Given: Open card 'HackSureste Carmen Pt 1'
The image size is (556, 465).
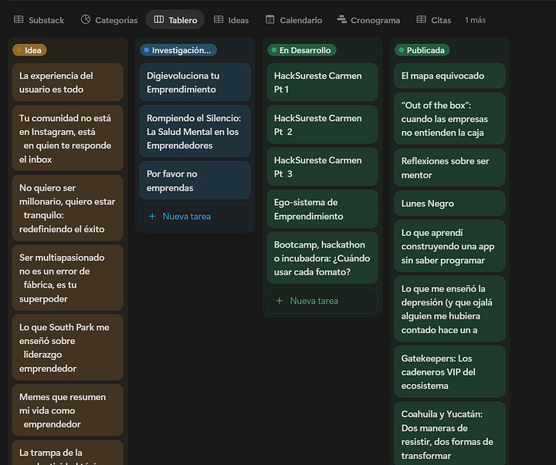Looking at the screenshot, I should pos(322,83).
